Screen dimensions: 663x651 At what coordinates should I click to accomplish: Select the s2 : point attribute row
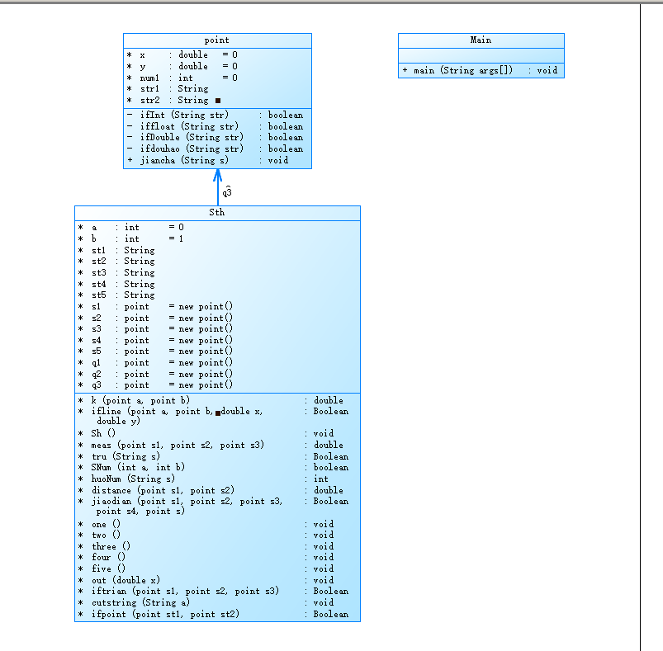[x=155, y=318]
